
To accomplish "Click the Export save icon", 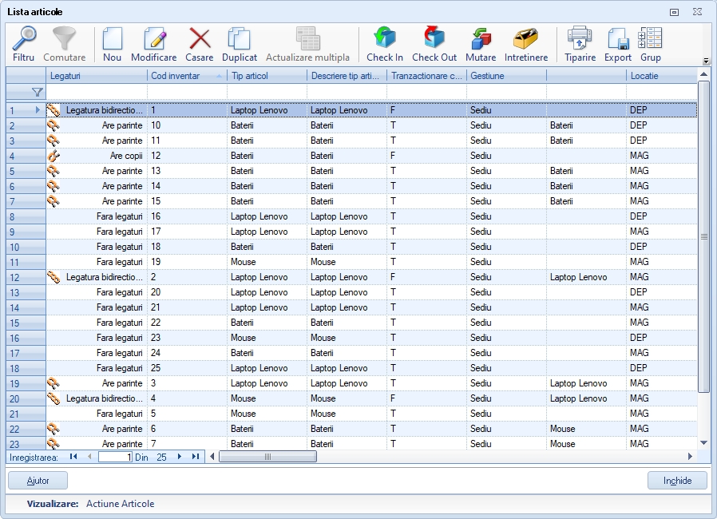I will click(x=617, y=43).
